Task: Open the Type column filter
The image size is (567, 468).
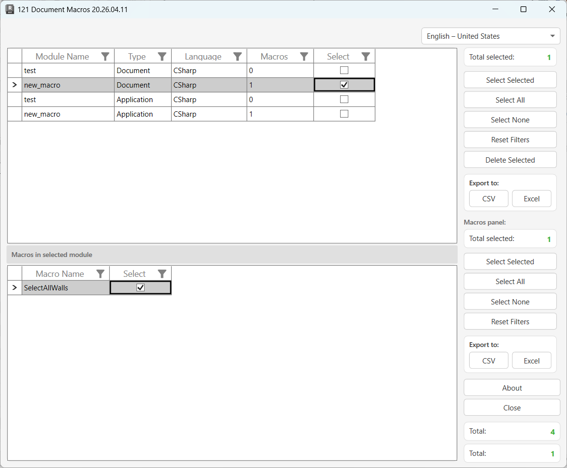Action: coord(162,56)
